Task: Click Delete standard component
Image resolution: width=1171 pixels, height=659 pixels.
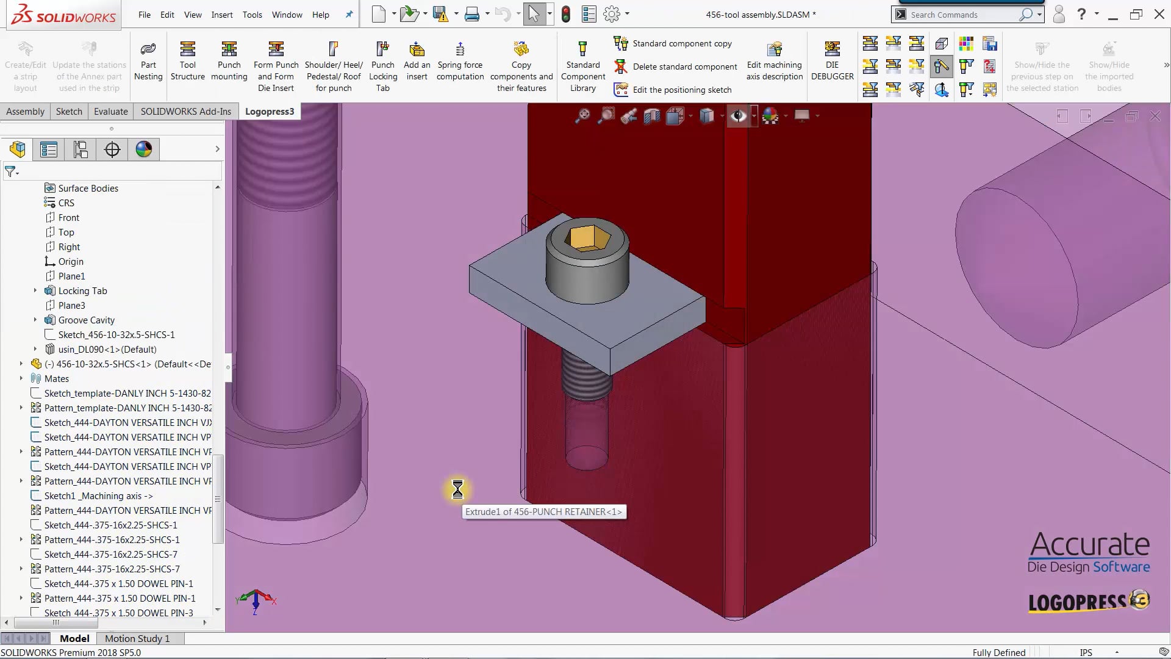Action: pos(684,67)
